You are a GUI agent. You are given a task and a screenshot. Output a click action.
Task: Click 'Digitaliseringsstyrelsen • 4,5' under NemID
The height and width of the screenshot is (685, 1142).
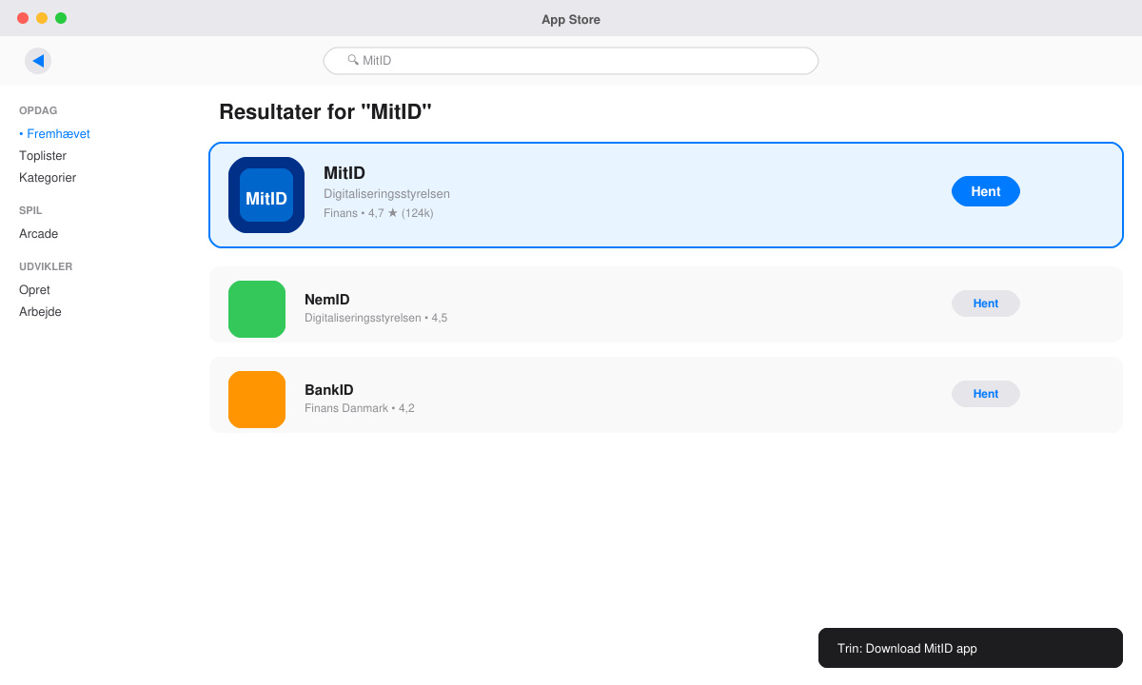pos(376,318)
